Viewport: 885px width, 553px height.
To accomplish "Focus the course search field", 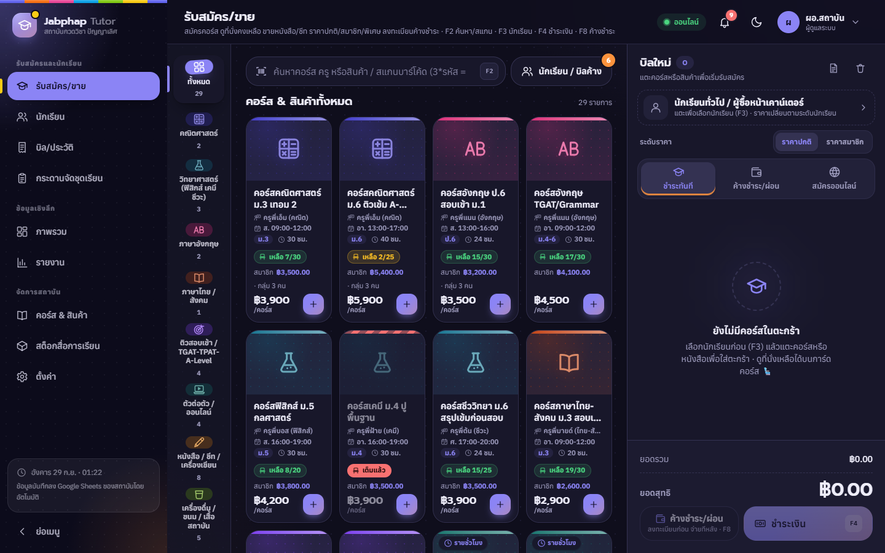I will (376, 71).
